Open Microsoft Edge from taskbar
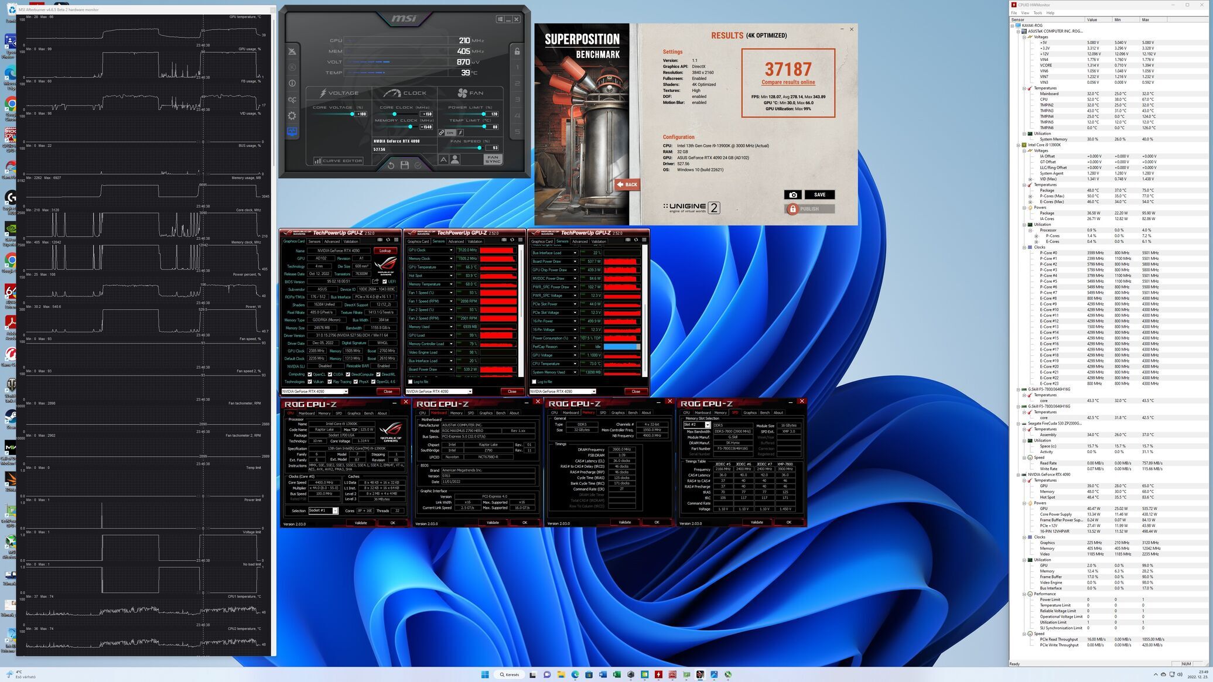This screenshot has height=682, width=1213. 575,674
